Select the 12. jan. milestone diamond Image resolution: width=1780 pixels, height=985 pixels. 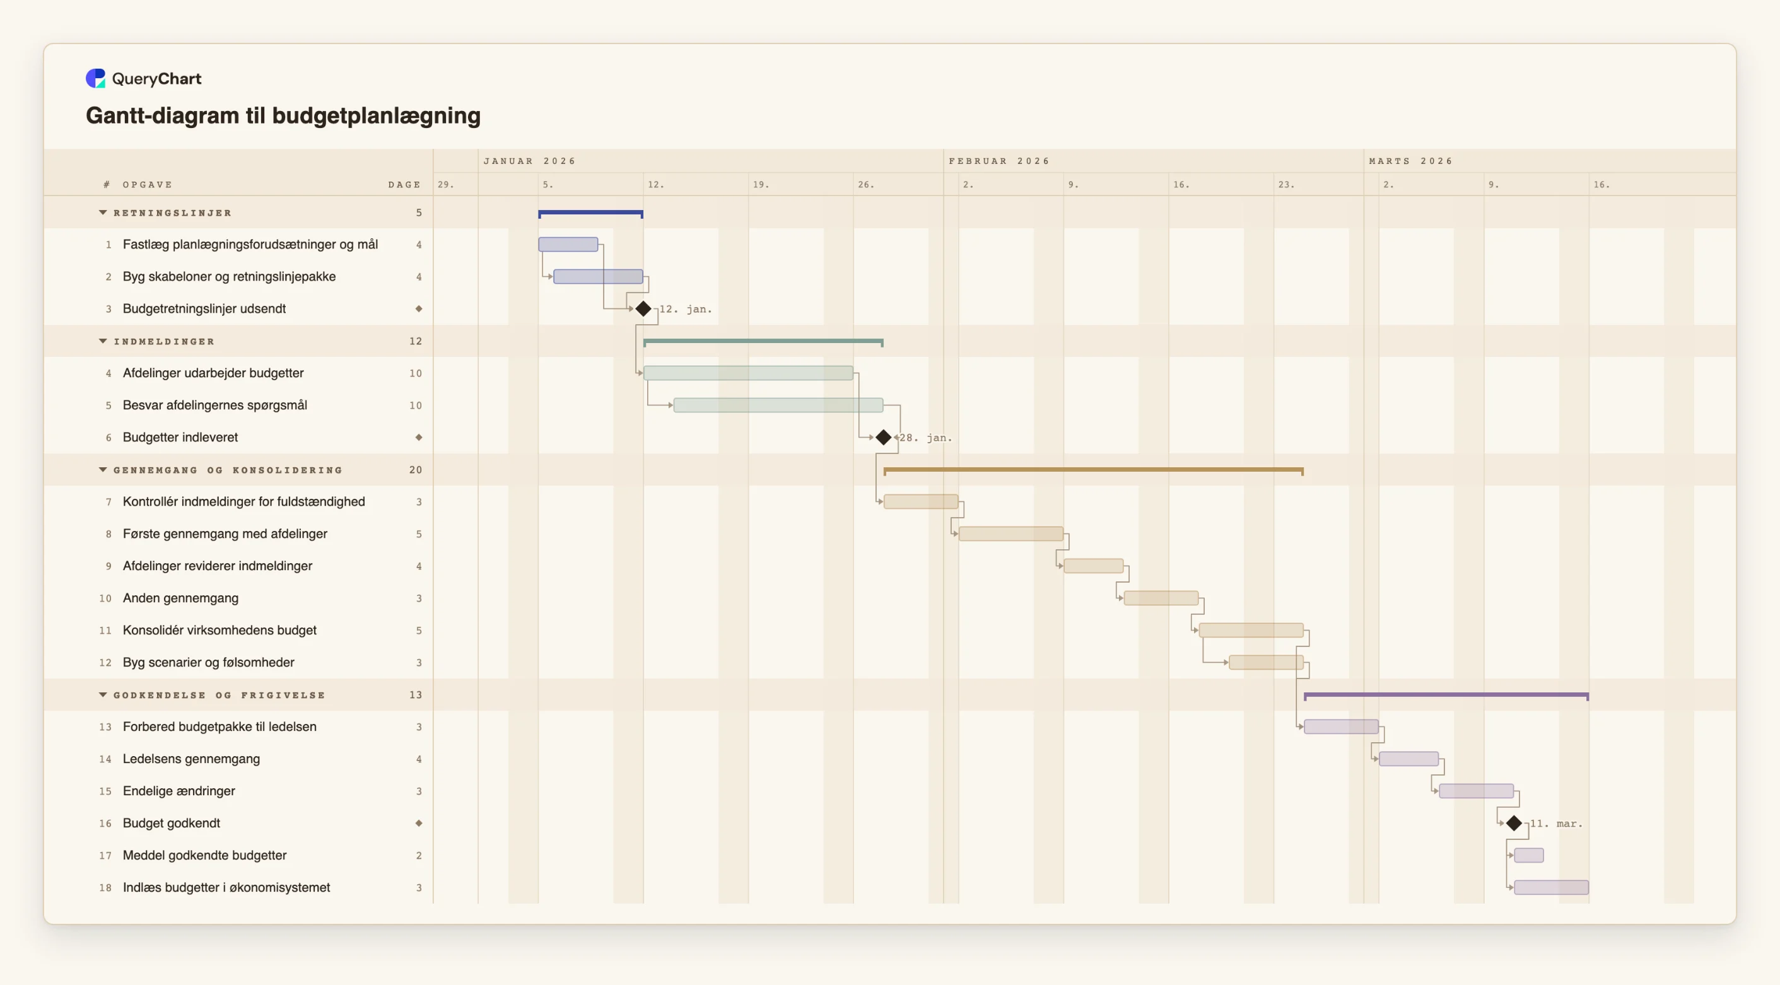tap(643, 309)
